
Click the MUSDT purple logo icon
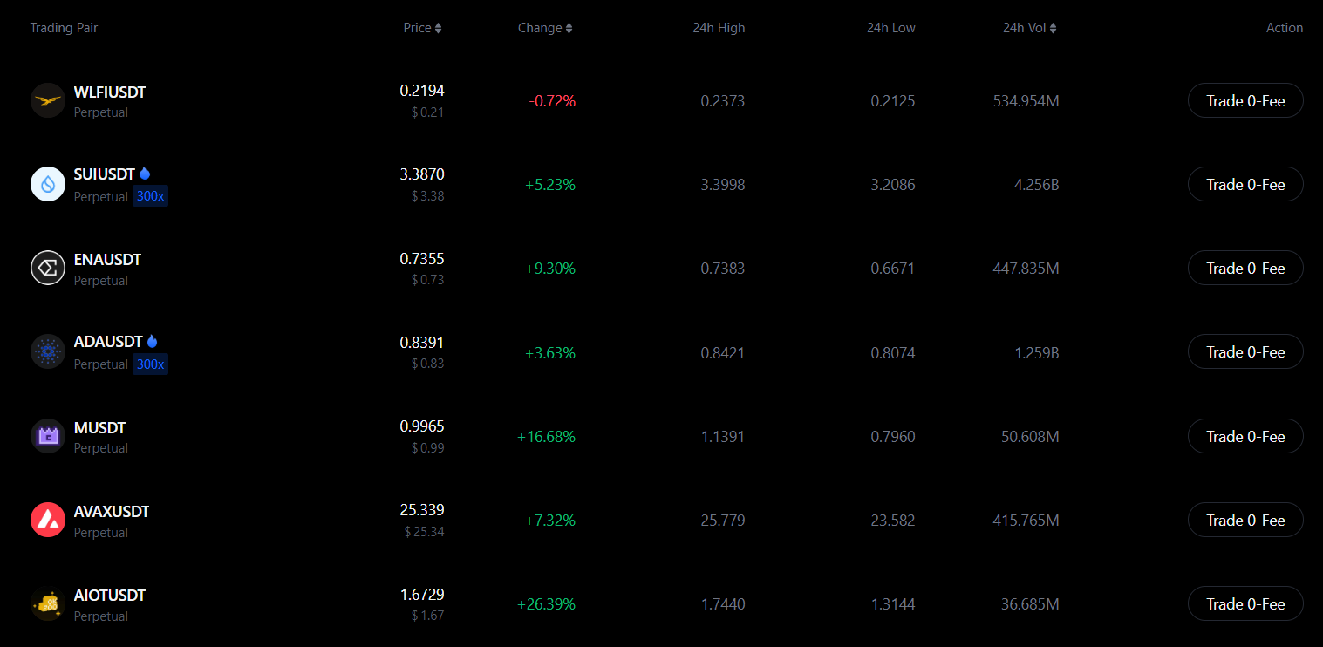[x=48, y=436]
